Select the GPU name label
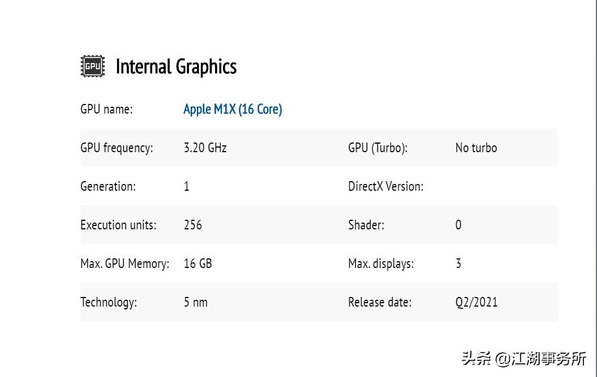The image size is (597, 377). pyautogui.click(x=107, y=109)
